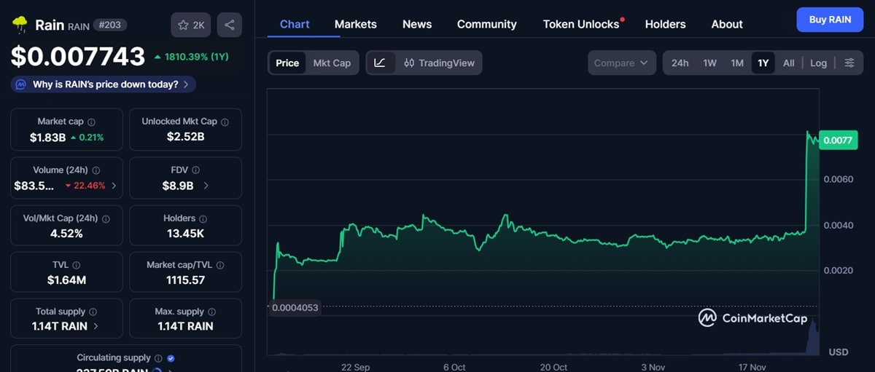Click the AI icon beside price question
875x372 pixels.
[x=21, y=84]
